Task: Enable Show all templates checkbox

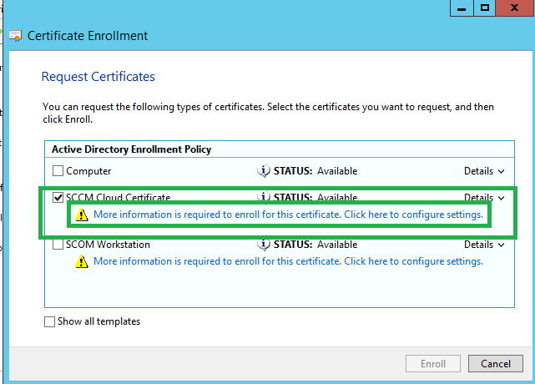Action: 49,321
